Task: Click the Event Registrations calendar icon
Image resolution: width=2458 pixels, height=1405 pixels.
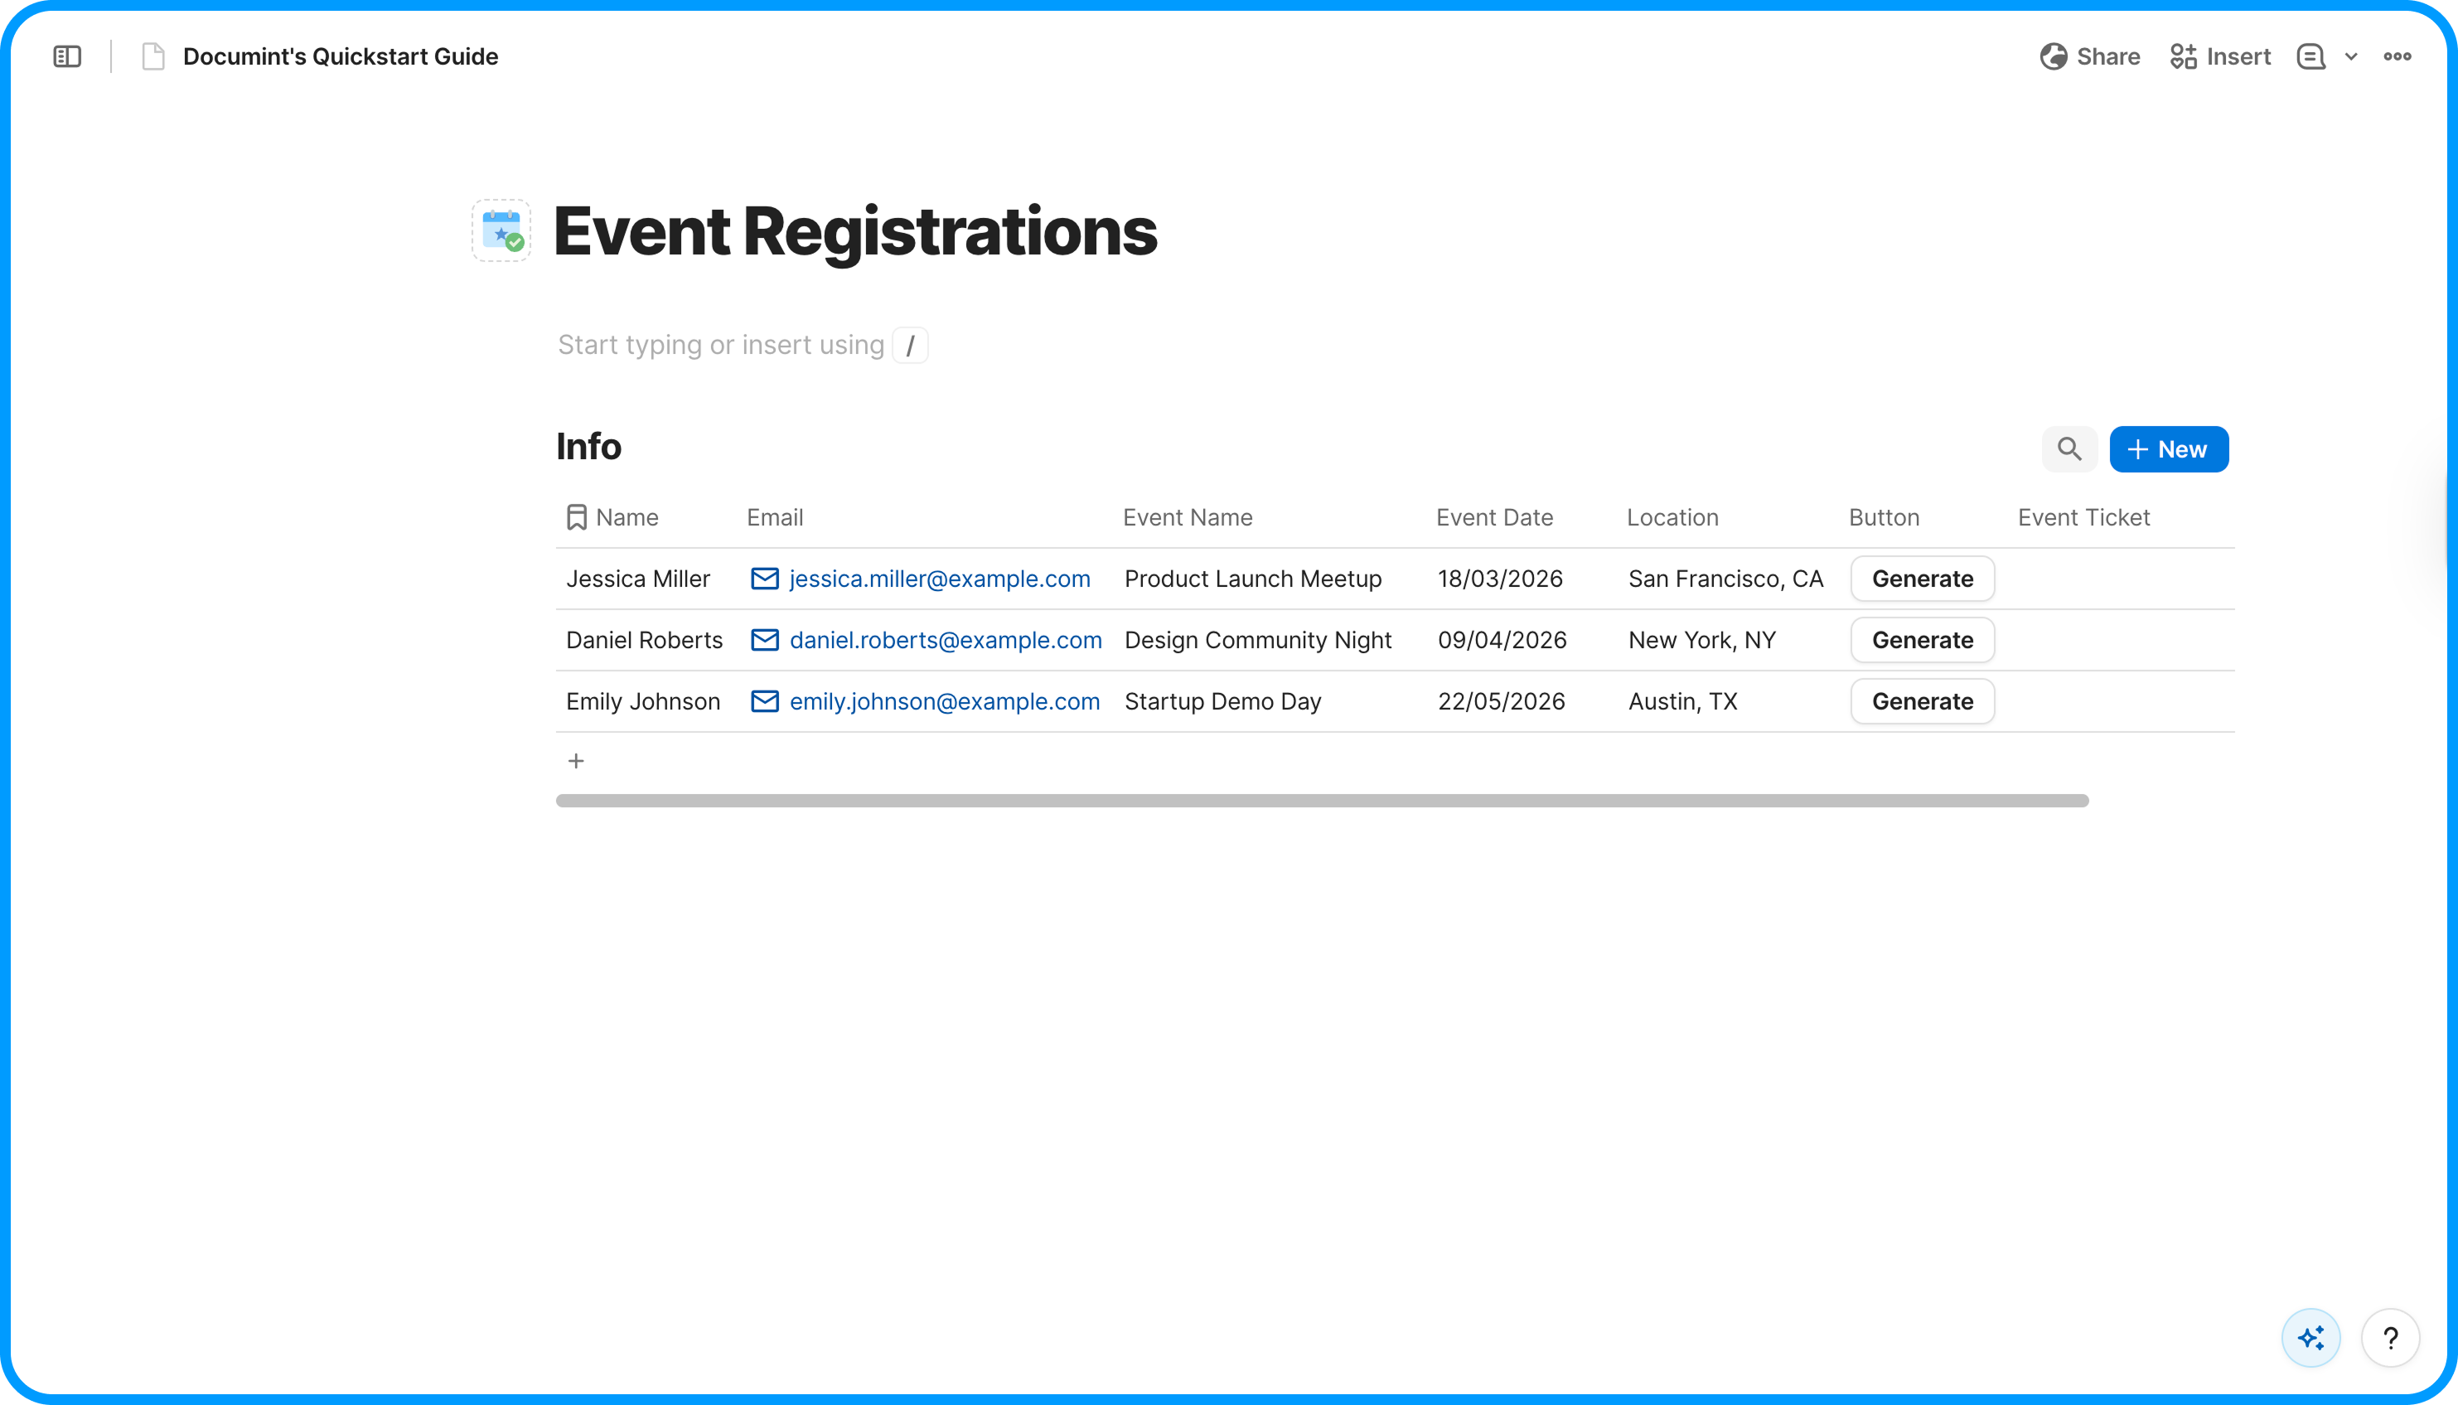Action: [501, 230]
